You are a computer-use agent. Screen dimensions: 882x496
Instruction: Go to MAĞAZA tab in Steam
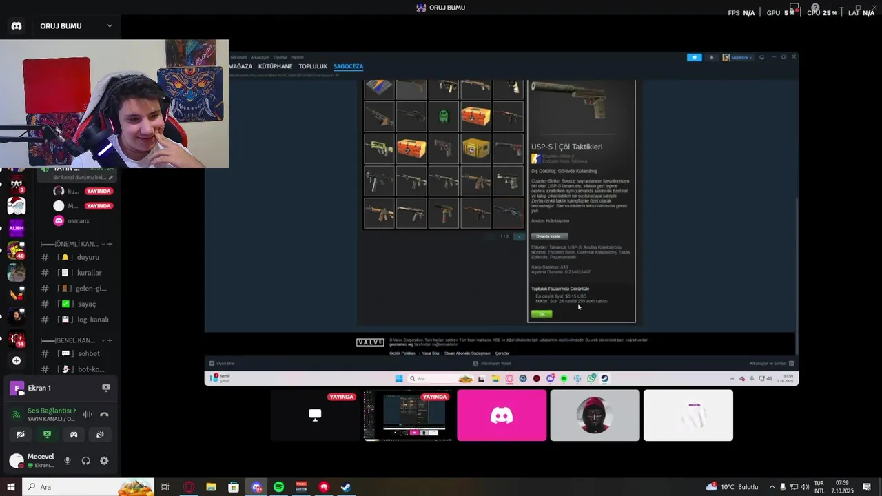pyautogui.click(x=240, y=66)
